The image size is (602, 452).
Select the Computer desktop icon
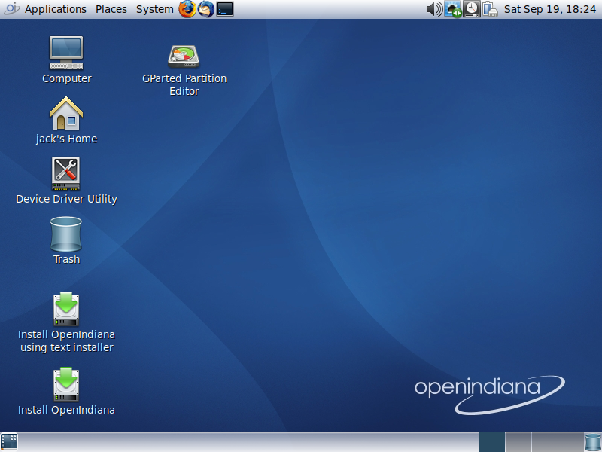(66, 53)
